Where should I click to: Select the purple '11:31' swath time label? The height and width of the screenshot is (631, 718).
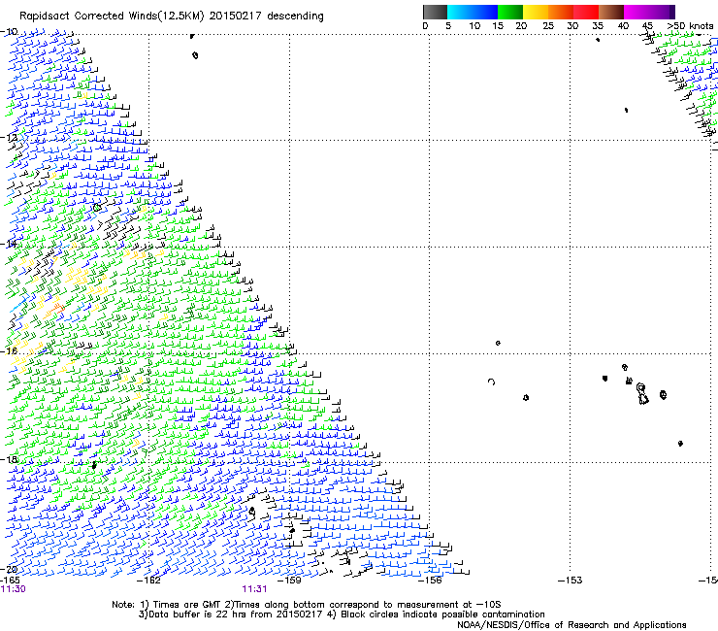tap(254, 589)
